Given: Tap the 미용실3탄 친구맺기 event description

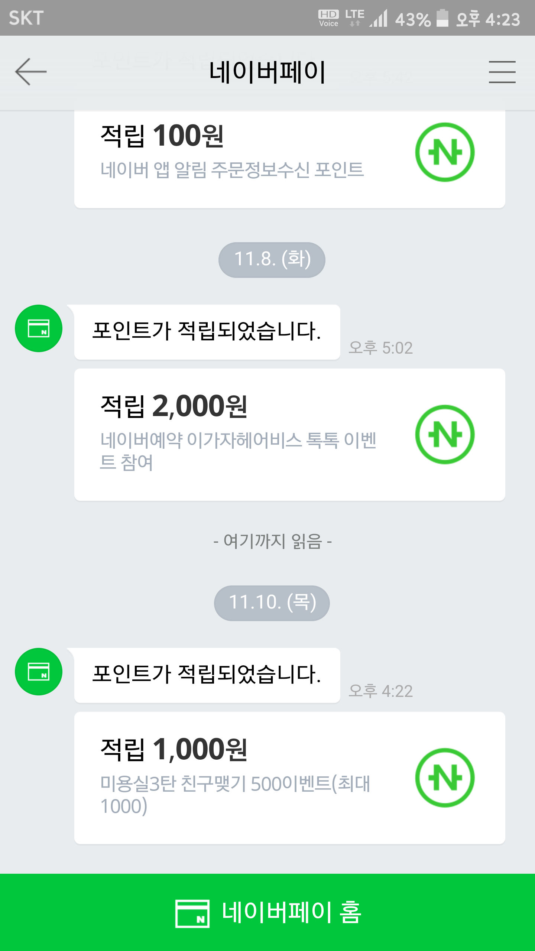Looking at the screenshot, I should pos(235,795).
